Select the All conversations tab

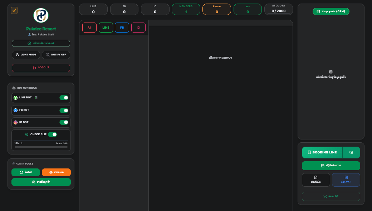(x=89, y=28)
